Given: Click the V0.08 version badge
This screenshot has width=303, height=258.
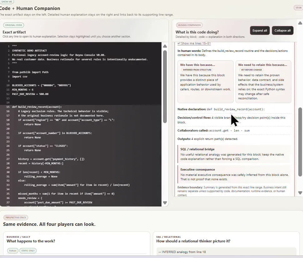Looking at the screenshot, I should point(298,7).
